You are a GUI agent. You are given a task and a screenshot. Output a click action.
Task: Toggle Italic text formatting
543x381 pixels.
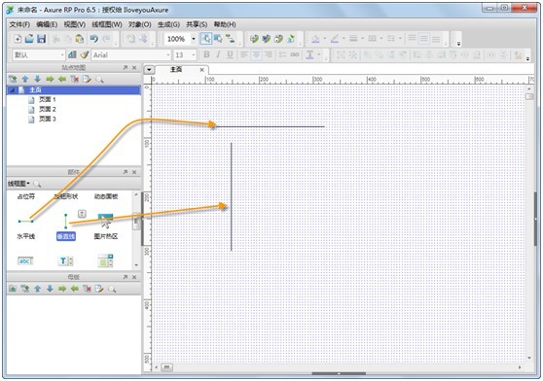point(218,54)
